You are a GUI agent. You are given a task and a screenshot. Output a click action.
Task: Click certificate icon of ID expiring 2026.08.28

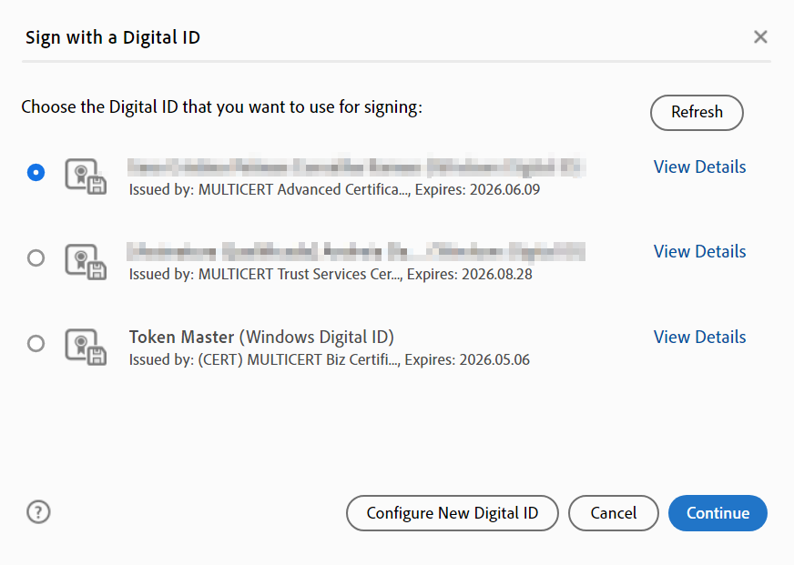86,260
